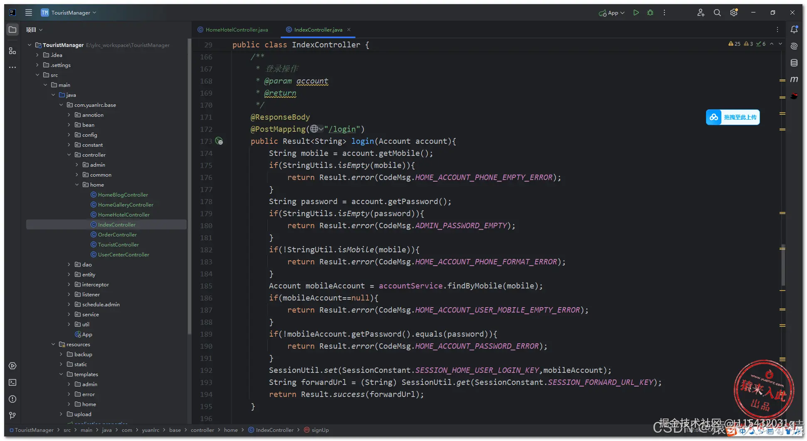Click the 3 weak warnings indicator
Image resolution: width=807 pixels, height=441 pixels.
748,44
